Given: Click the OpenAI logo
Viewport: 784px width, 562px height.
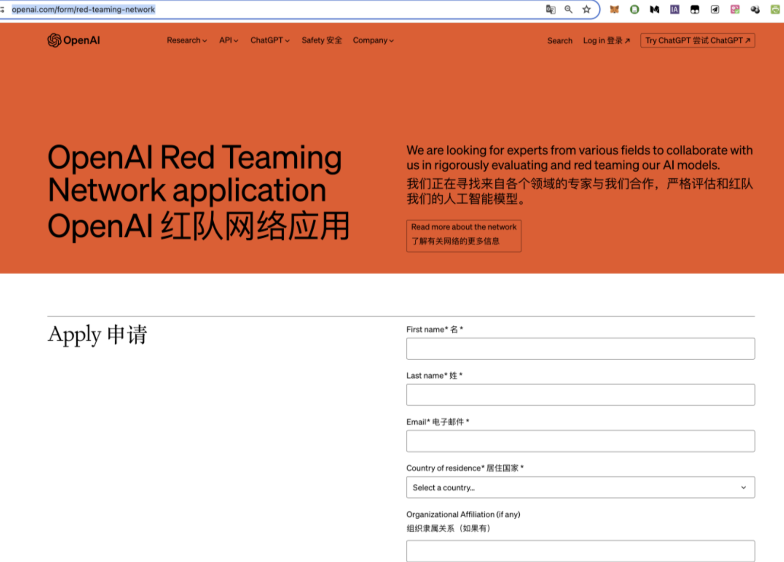Looking at the screenshot, I should click(74, 40).
